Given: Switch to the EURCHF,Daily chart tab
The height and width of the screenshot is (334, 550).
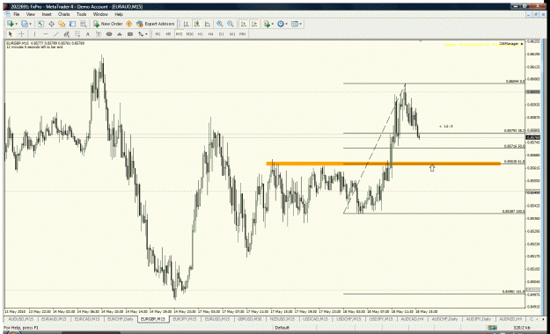Looking at the screenshot, I should pos(121,319).
